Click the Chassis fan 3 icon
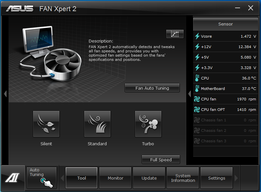The image size is (261, 192). click(x=197, y=141)
